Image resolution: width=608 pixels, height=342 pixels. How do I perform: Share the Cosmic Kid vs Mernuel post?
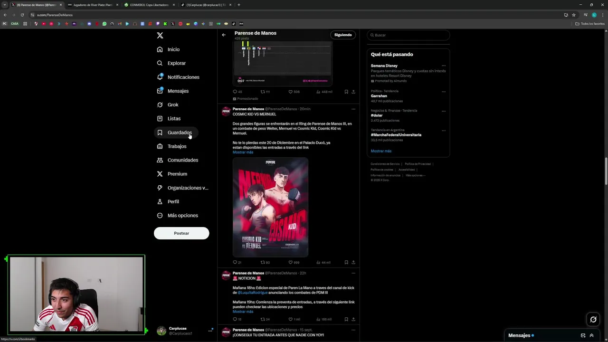pyautogui.click(x=353, y=263)
